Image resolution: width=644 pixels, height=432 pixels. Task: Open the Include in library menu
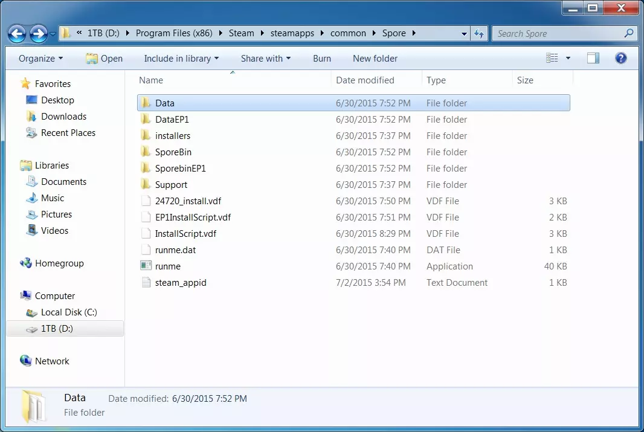(x=181, y=59)
